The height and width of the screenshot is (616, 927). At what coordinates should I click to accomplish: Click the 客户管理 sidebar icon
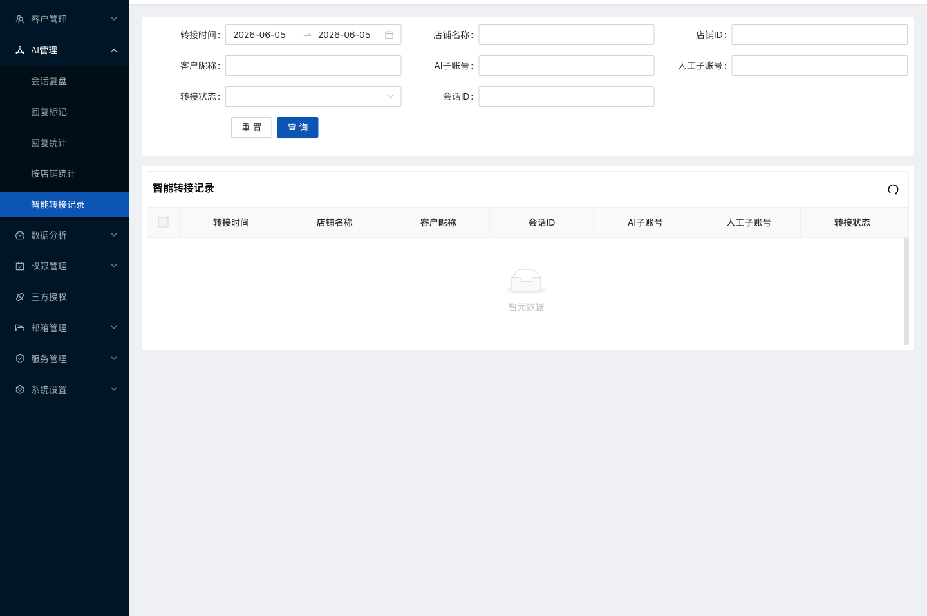coord(20,19)
